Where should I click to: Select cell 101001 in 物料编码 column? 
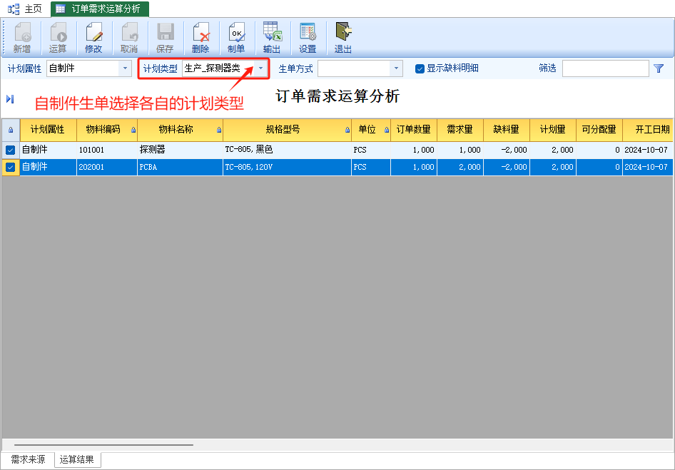(107, 150)
